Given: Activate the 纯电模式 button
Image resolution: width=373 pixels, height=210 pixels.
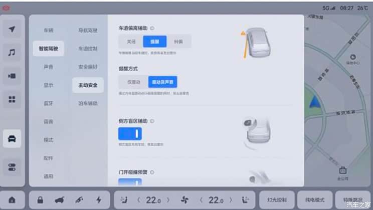Looking at the screenshot, I should (x=315, y=200).
